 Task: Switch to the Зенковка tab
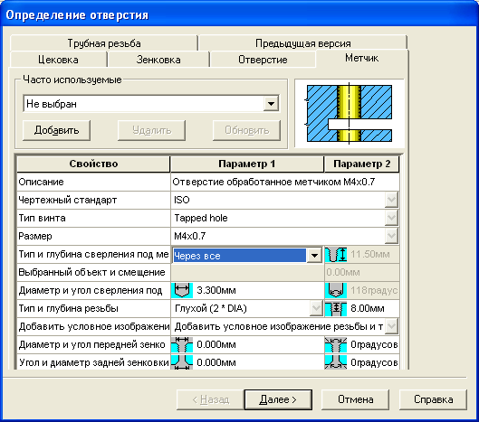tap(158, 60)
